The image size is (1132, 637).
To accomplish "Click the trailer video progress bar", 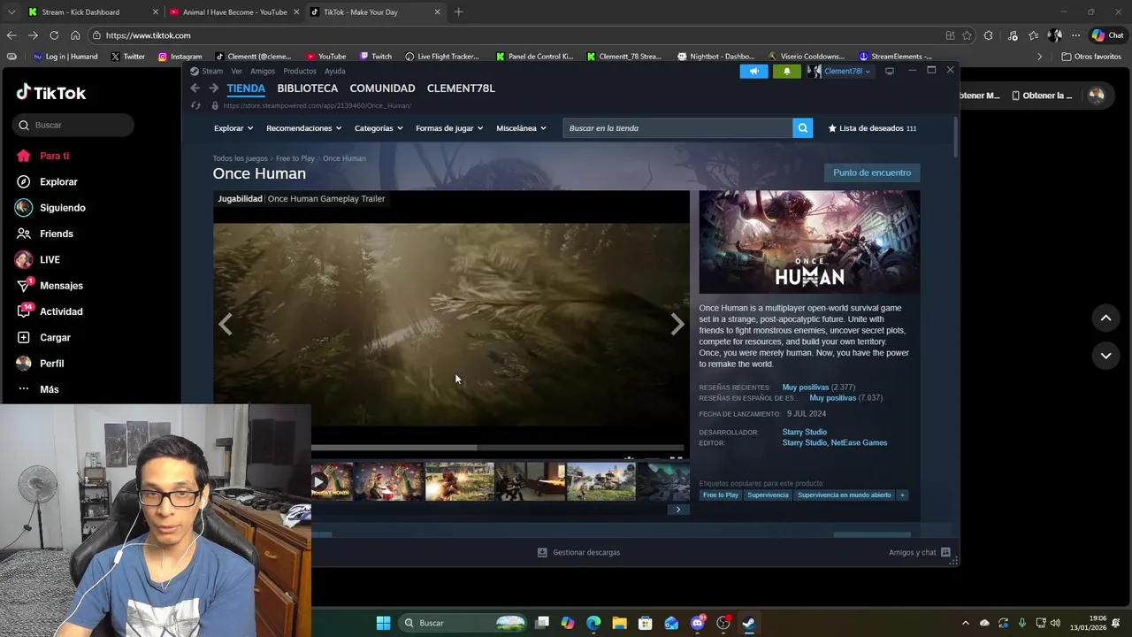I will pos(497,448).
